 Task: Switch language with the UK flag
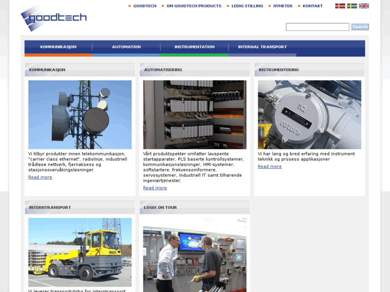(364, 6)
